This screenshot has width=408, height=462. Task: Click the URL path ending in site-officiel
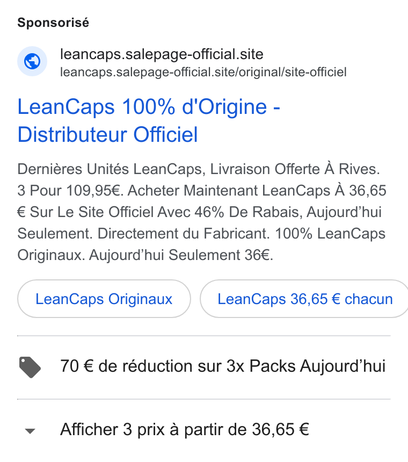[203, 72]
